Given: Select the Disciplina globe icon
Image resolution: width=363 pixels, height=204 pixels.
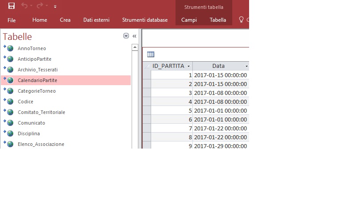Looking at the screenshot, I should [x=9, y=133].
